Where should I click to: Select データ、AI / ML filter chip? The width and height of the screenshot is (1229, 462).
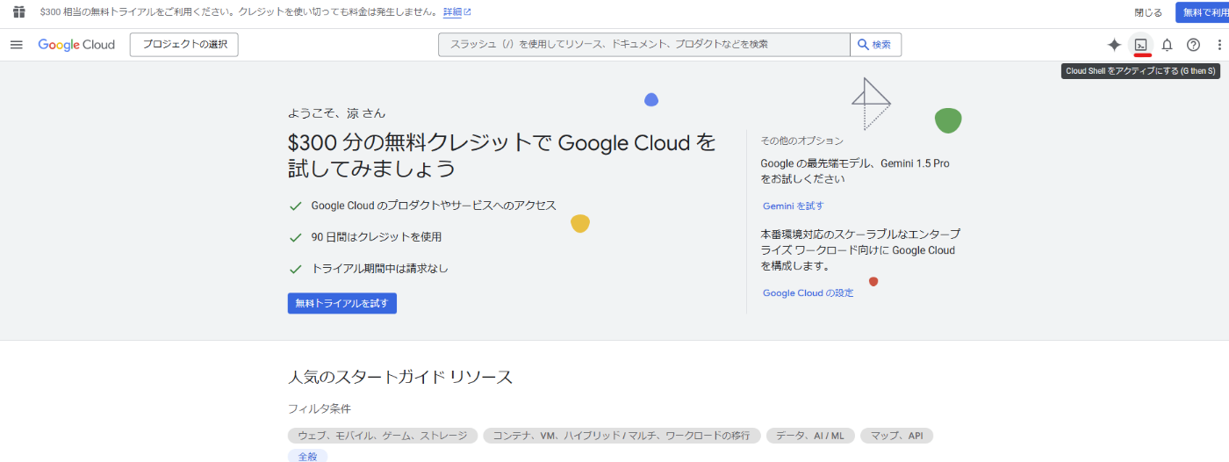(810, 436)
